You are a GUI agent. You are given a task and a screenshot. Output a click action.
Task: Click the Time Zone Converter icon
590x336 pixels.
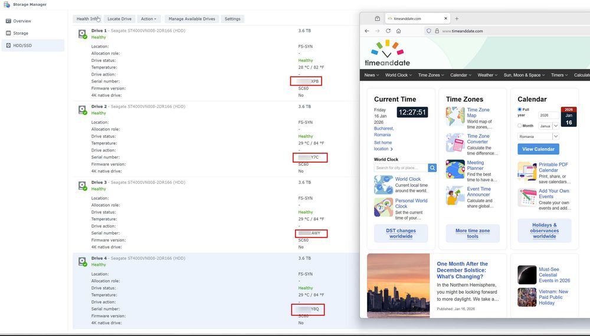click(x=455, y=143)
